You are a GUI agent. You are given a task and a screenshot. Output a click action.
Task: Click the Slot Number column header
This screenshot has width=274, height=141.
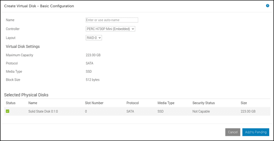94,103
